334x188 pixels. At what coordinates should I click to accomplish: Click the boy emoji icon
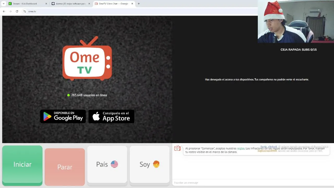(x=156, y=164)
